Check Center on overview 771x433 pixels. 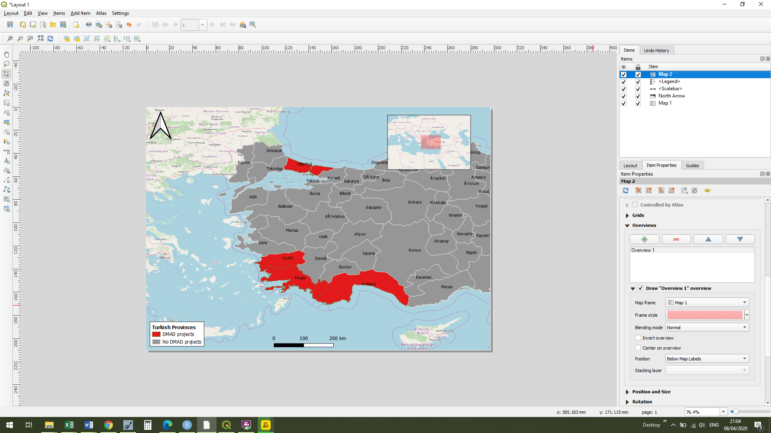[x=638, y=348]
